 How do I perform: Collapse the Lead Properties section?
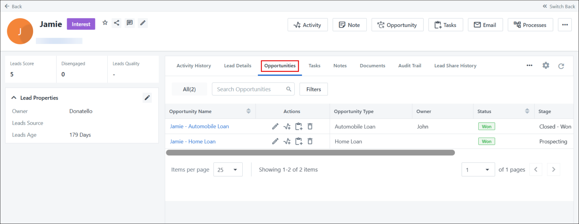(14, 97)
